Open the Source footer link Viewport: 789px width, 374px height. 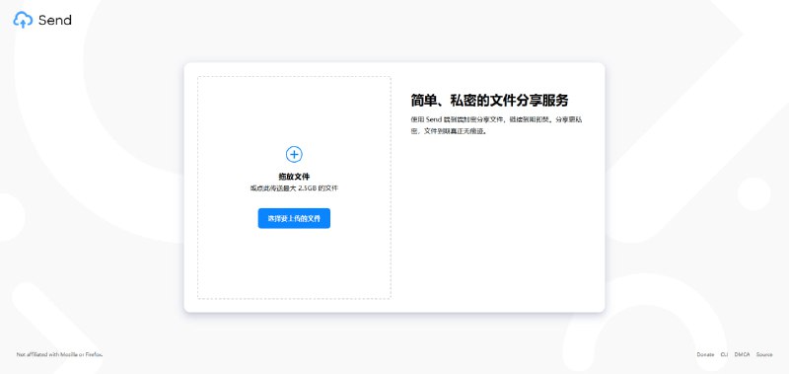763,355
